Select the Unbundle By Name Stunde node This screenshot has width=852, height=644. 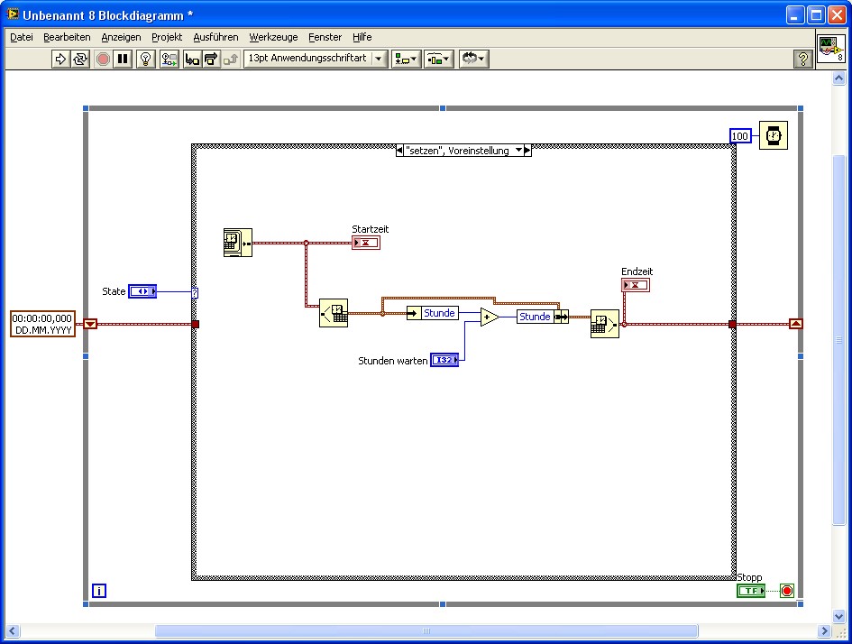433,313
